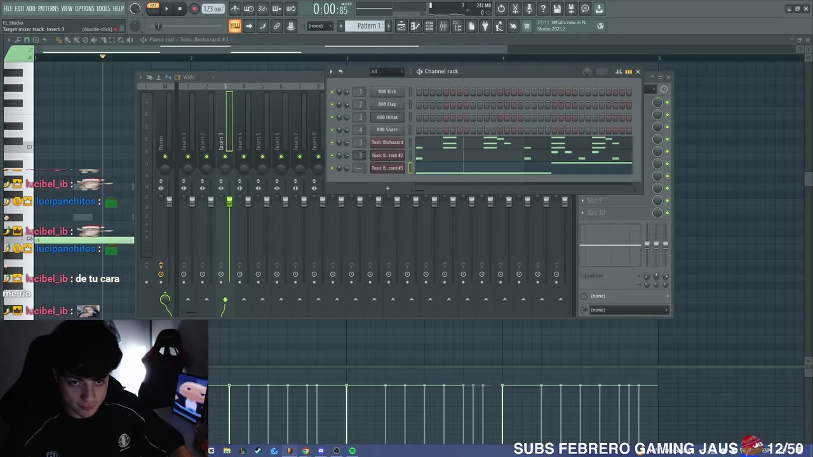Click the render/export download icon
Viewport: 813px width, 457px height.
tap(599, 9)
